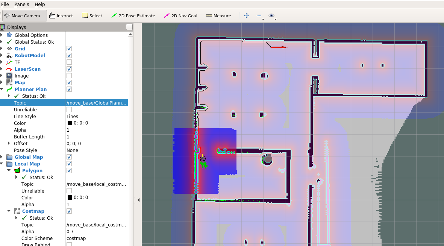This screenshot has width=444, height=246.
Task: Select the Select tool in the toolbar
Action: pyautogui.click(x=92, y=15)
